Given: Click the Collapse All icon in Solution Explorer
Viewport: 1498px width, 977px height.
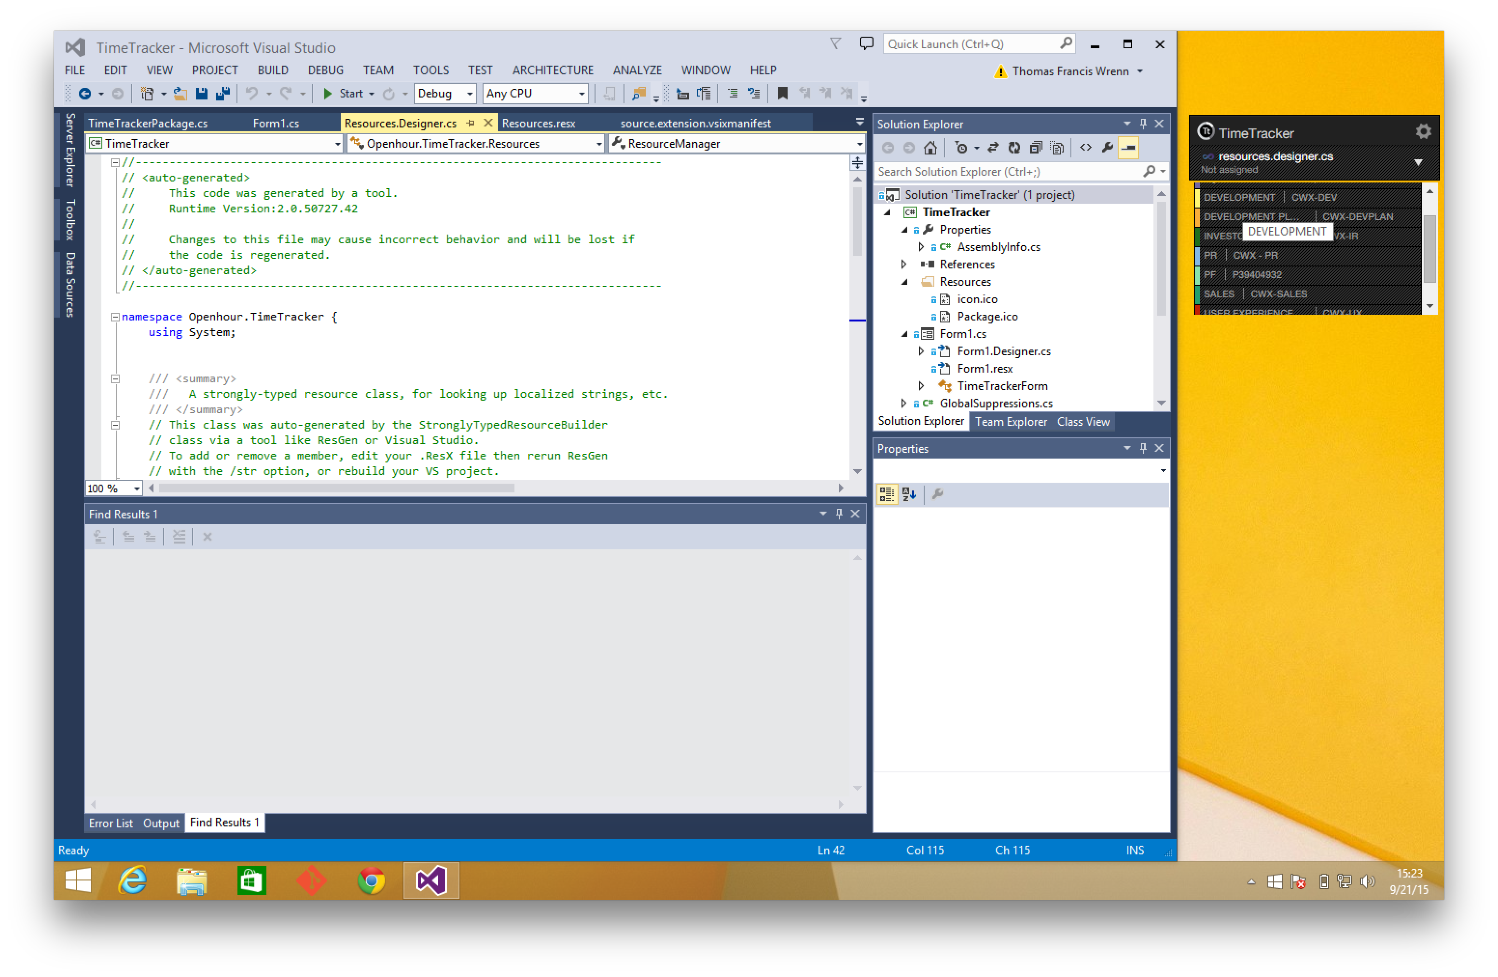Looking at the screenshot, I should pos(1036,147).
